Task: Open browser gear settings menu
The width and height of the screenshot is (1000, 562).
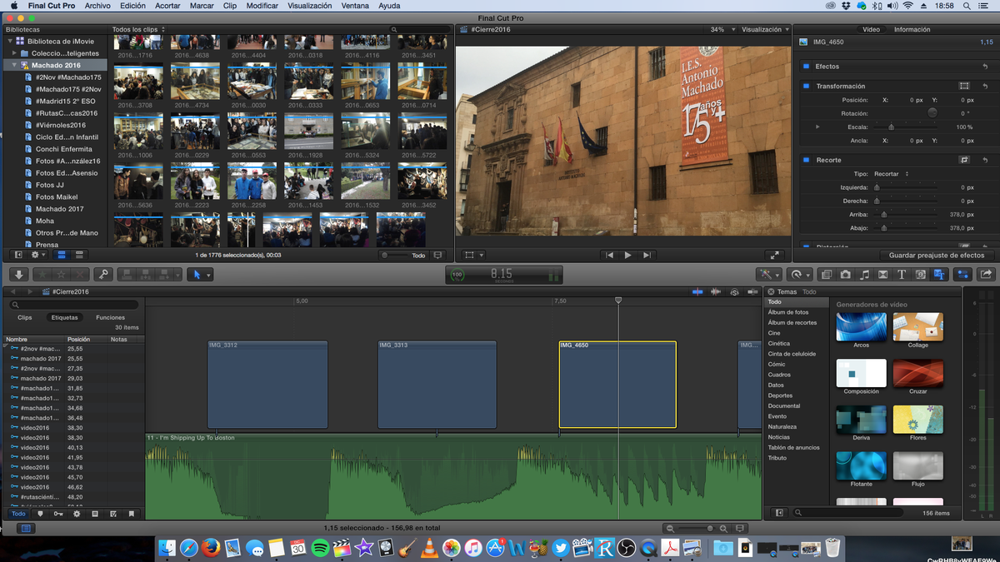Action: pyautogui.click(x=38, y=255)
